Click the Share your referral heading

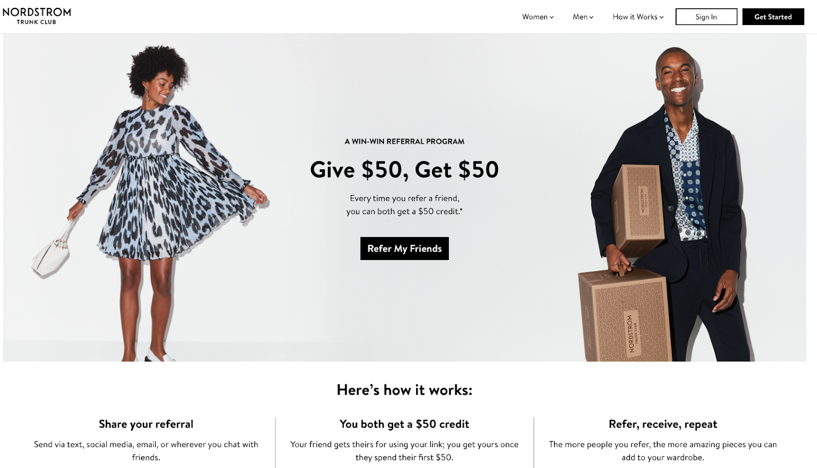tap(146, 424)
